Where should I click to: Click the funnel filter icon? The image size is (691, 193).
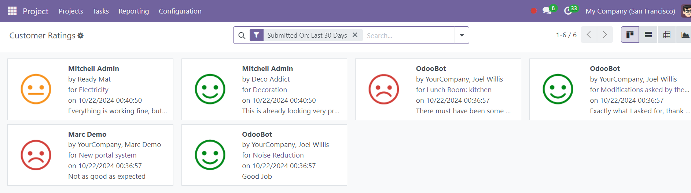point(257,35)
